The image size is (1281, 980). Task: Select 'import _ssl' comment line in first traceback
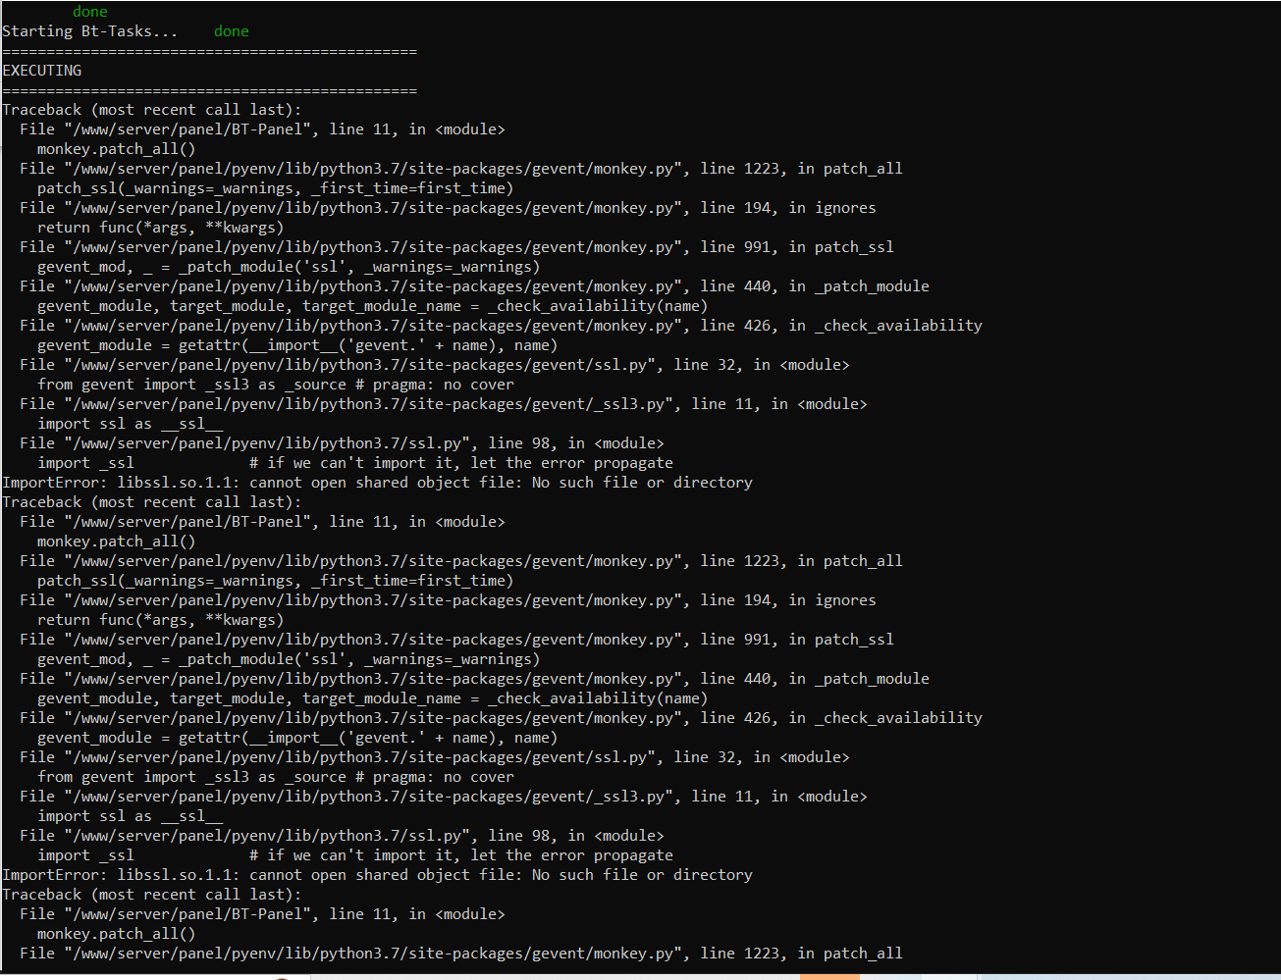(355, 463)
